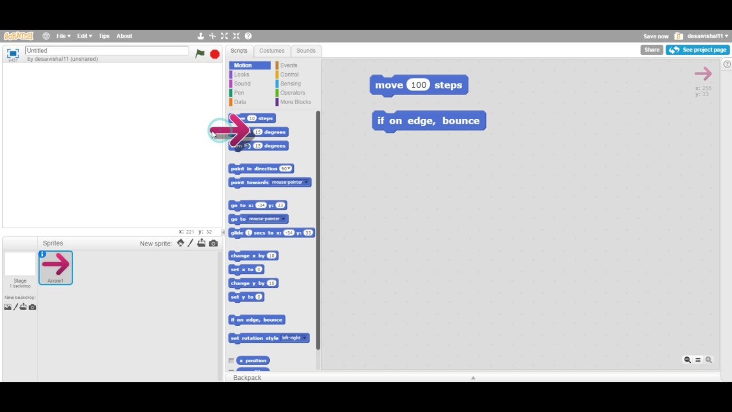This screenshot has width=732, height=412.
Task: Click the project title input field
Action: tap(107, 50)
